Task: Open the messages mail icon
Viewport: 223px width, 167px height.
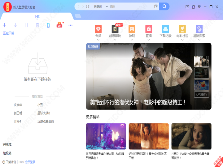Action: (x=187, y=7)
